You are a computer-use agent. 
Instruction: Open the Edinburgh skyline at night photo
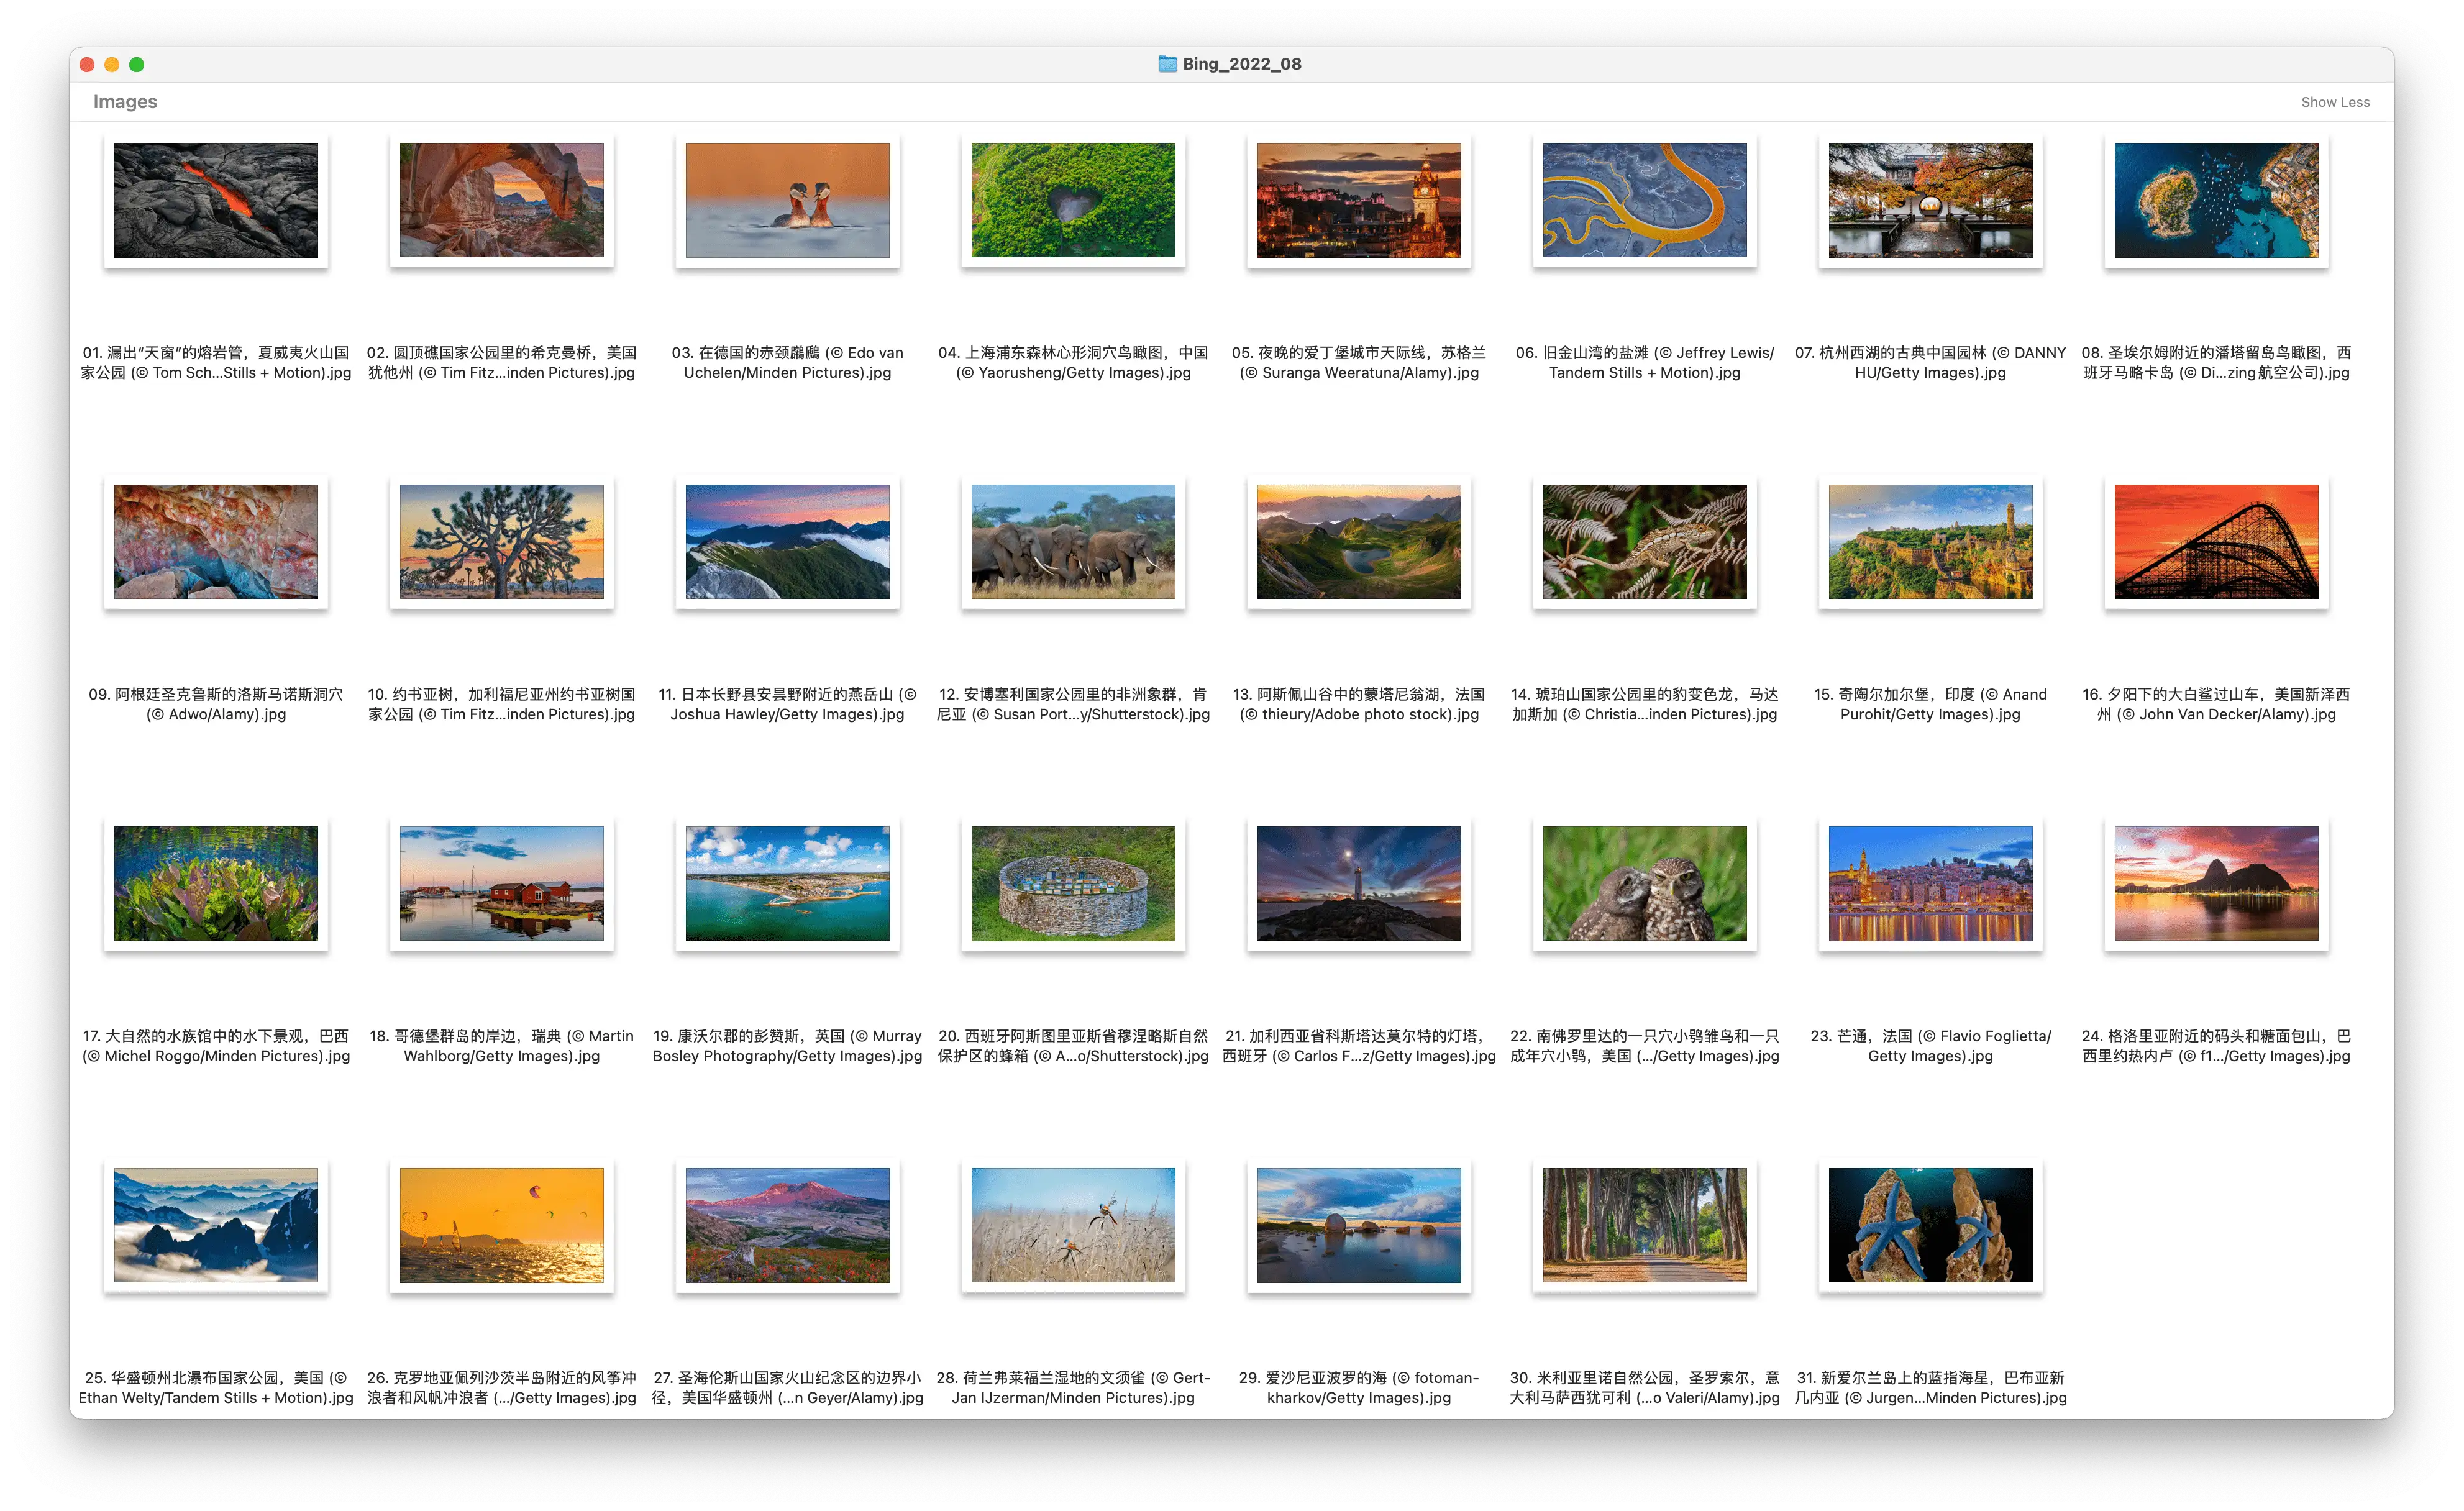point(1358,200)
